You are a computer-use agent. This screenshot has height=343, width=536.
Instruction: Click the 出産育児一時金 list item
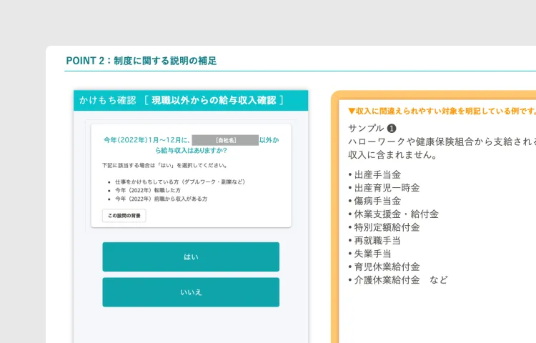pyautogui.click(x=386, y=187)
